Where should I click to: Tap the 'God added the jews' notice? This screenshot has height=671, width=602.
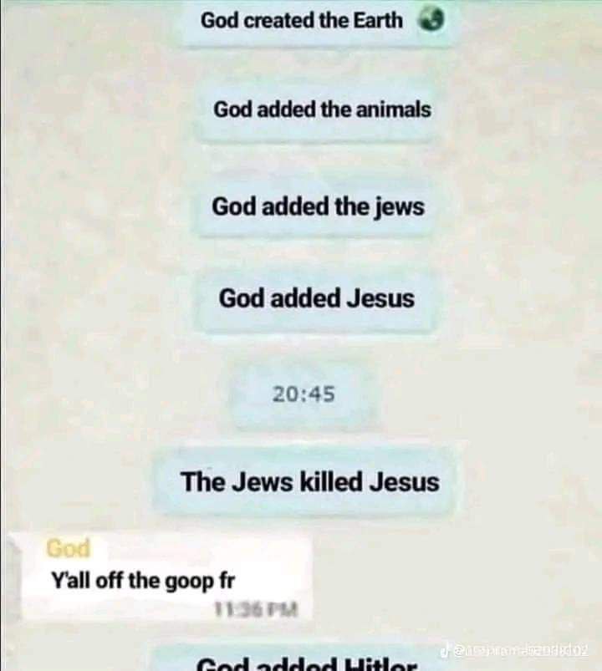317,206
